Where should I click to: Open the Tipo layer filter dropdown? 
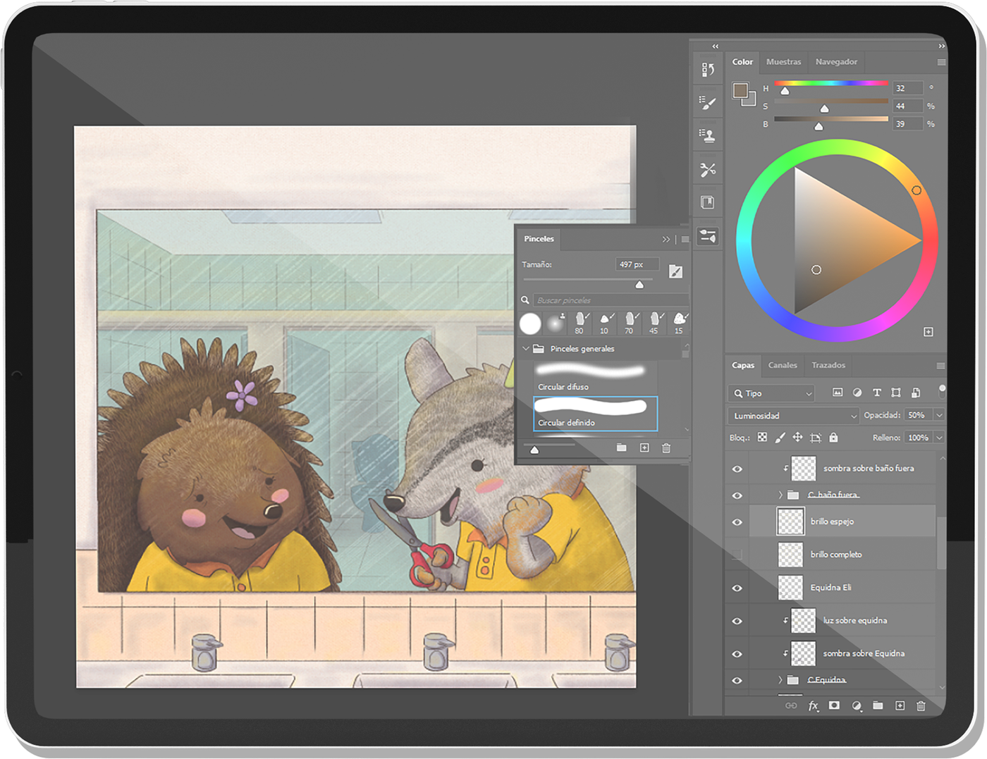click(772, 393)
